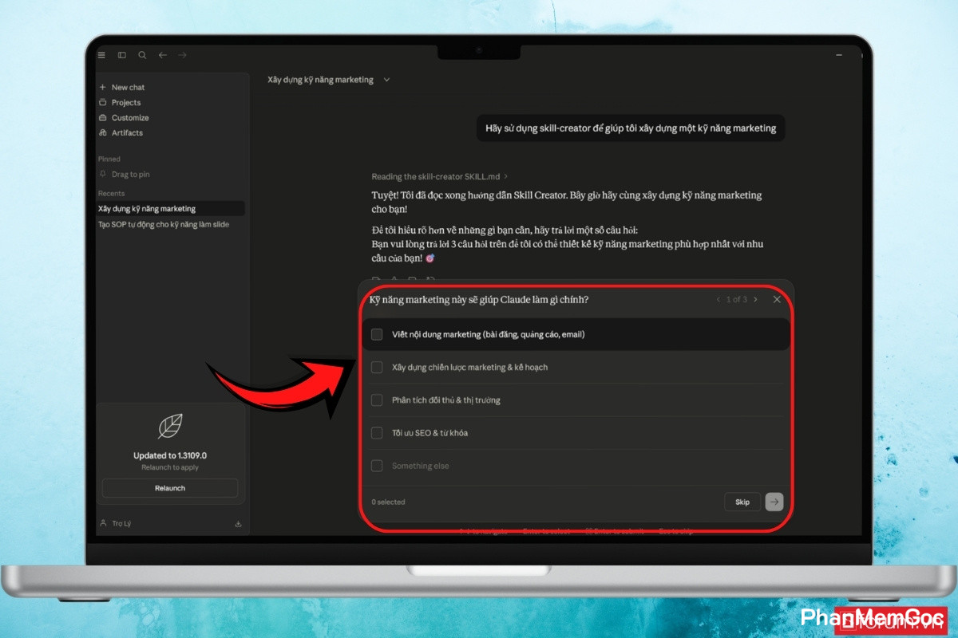The height and width of the screenshot is (638, 958).
Task: Submit answers with the arrow button
Action: coord(774,502)
